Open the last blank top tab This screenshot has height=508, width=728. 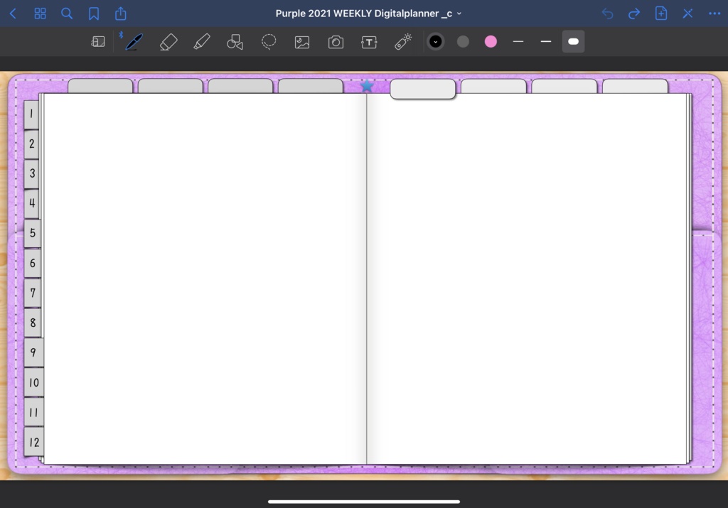point(635,86)
